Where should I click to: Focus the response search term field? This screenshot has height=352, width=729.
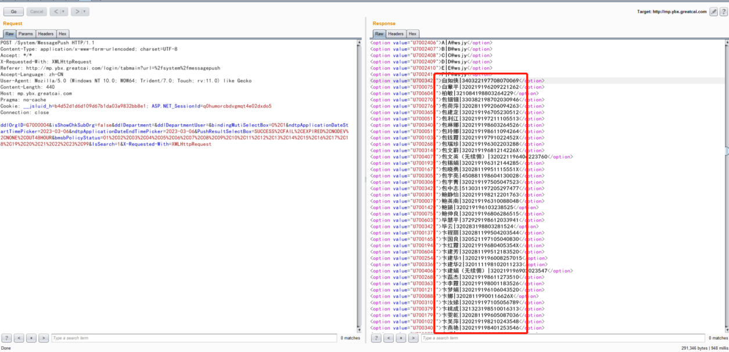pyautogui.click(x=561, y=338)
